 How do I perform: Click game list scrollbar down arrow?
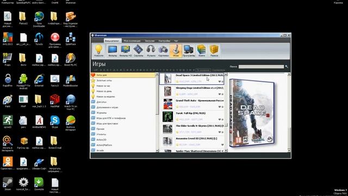coord(226,151)
